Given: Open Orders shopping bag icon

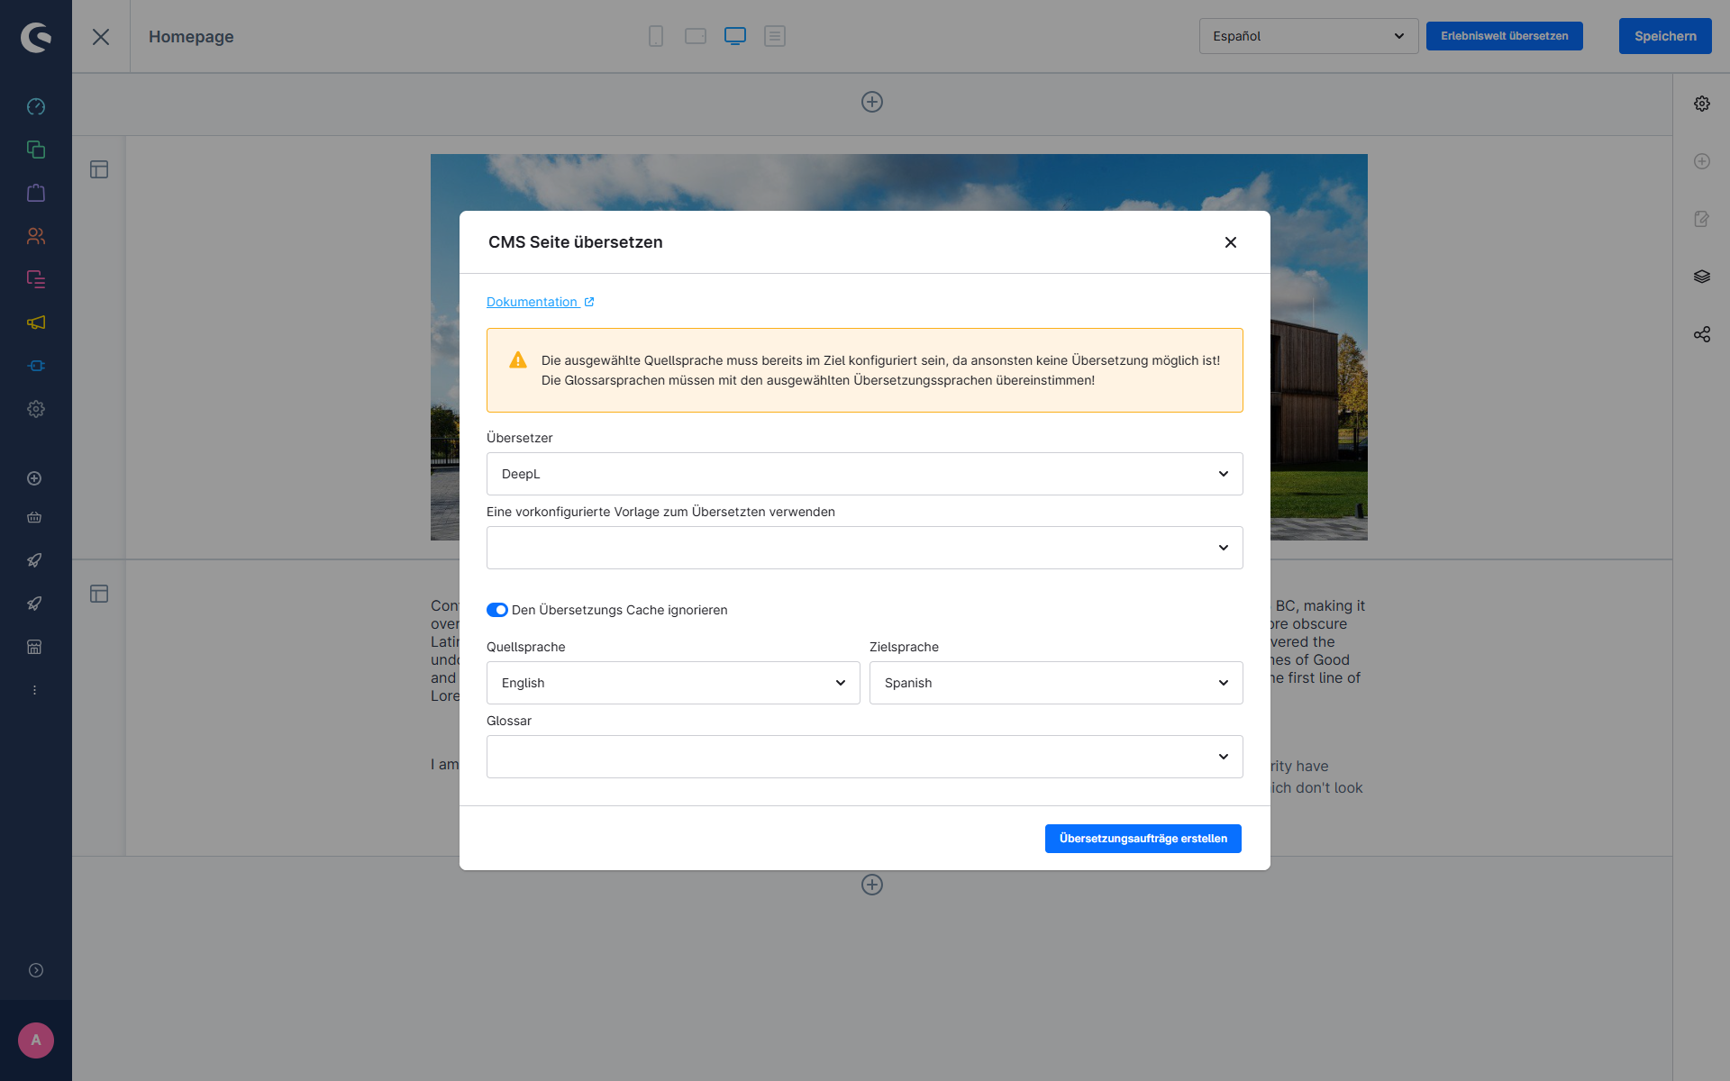Looking at the screenshot, I should (x=36, y=193).
